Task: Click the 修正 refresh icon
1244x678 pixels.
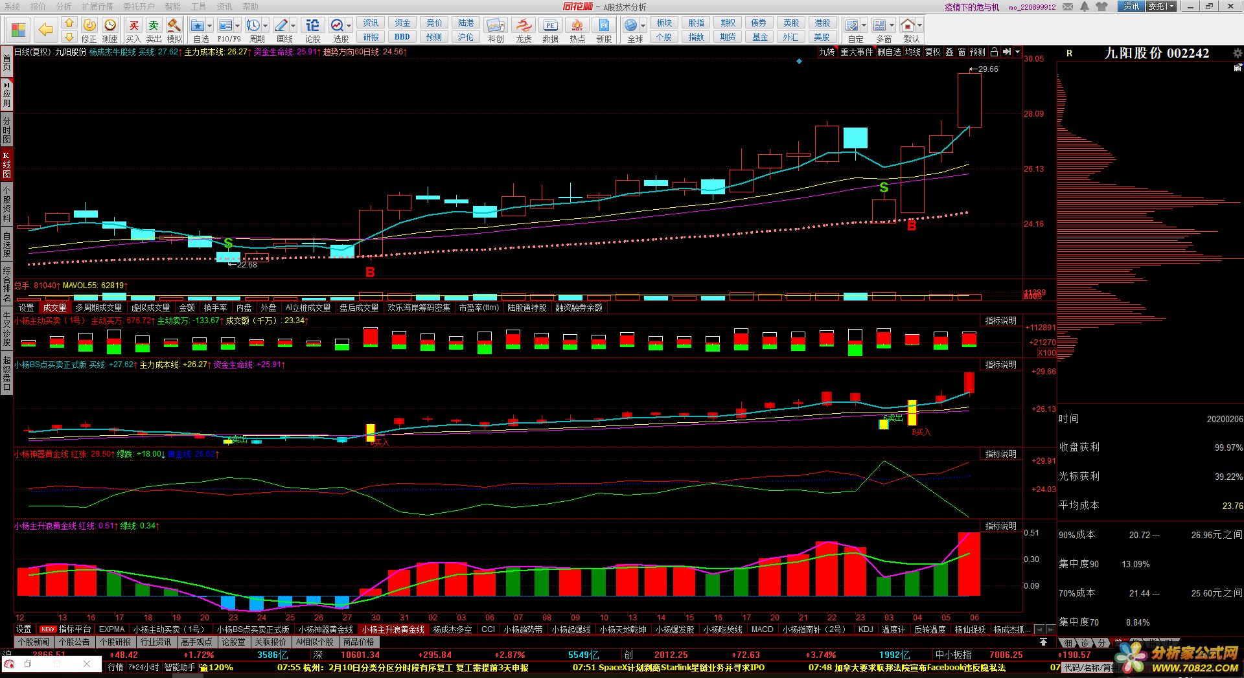Action: tap(89, 25)
